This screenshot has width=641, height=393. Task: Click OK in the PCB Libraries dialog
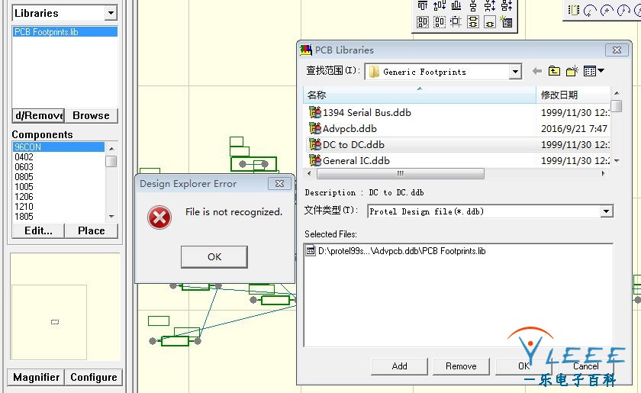click(523, 366)
